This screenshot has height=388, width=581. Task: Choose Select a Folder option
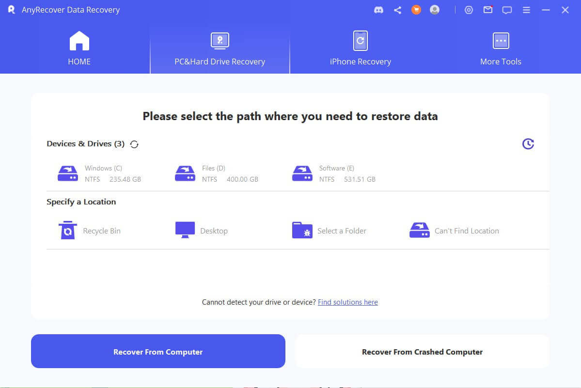[329, 230]
